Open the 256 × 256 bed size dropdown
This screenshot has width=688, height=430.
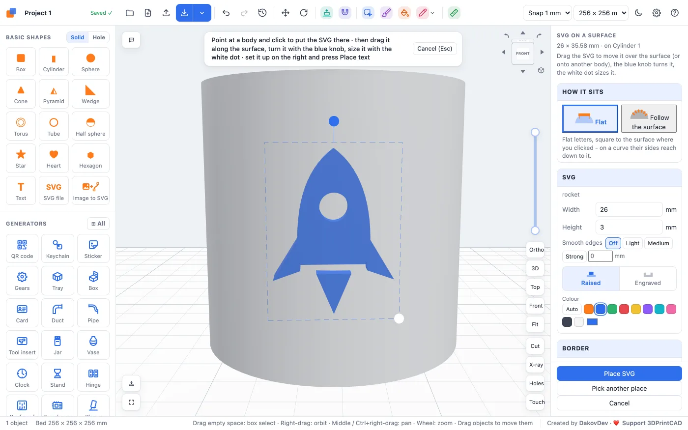coord(601,13)
